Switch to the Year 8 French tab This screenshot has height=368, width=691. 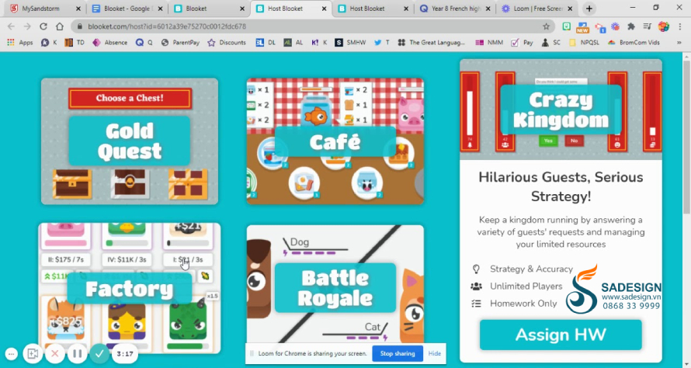click(456, 9)
